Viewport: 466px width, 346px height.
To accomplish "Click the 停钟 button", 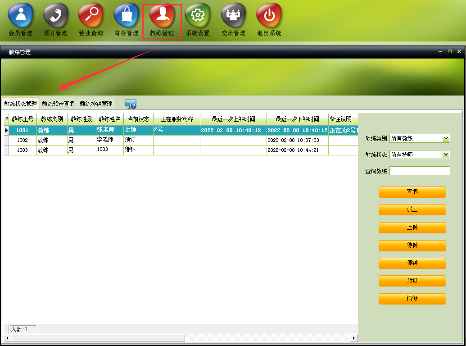I will click(412, 263).
